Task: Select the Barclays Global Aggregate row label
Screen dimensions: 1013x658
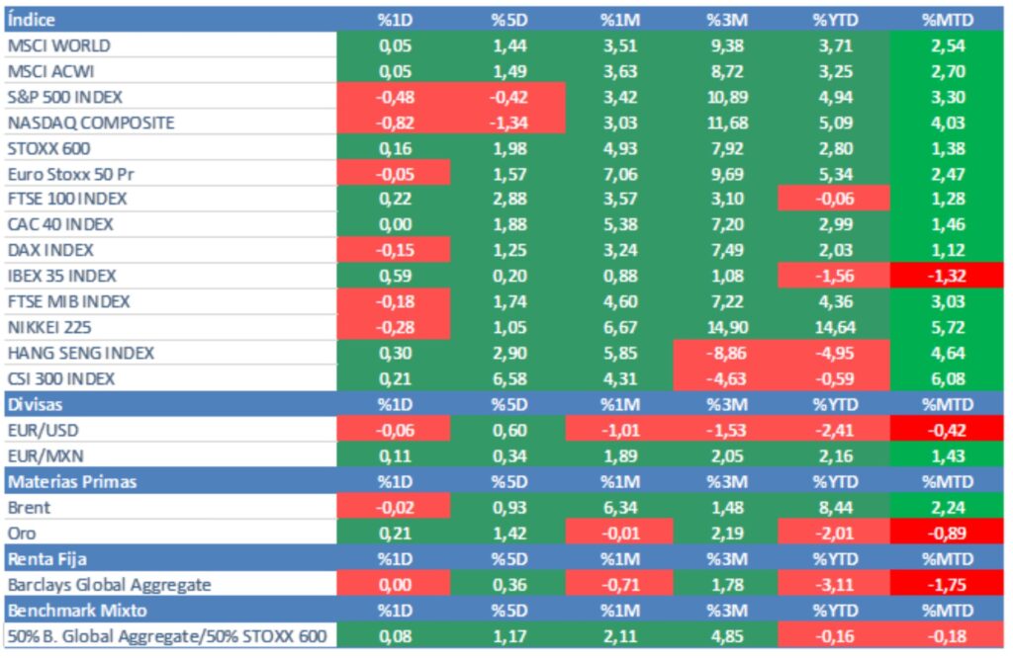Action: 109,584
